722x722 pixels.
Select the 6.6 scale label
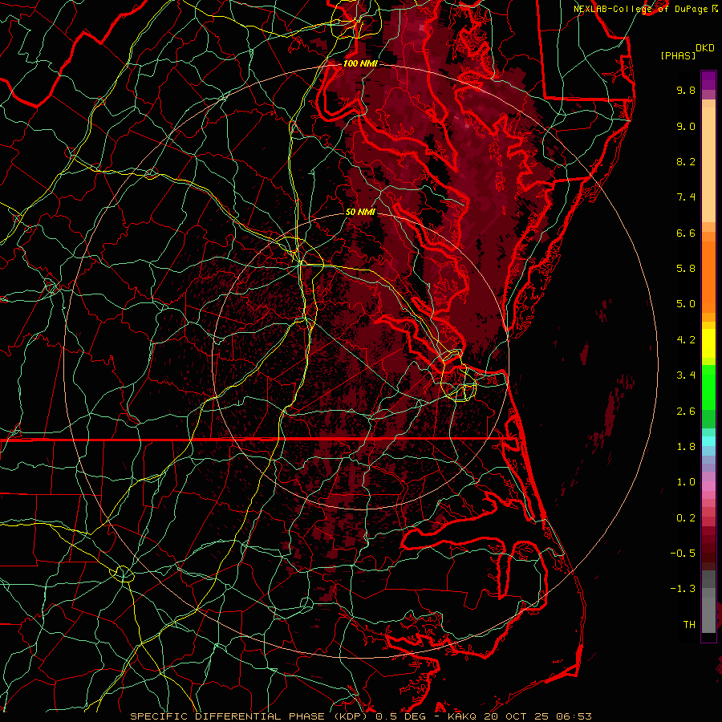click(x=686, y=233)
